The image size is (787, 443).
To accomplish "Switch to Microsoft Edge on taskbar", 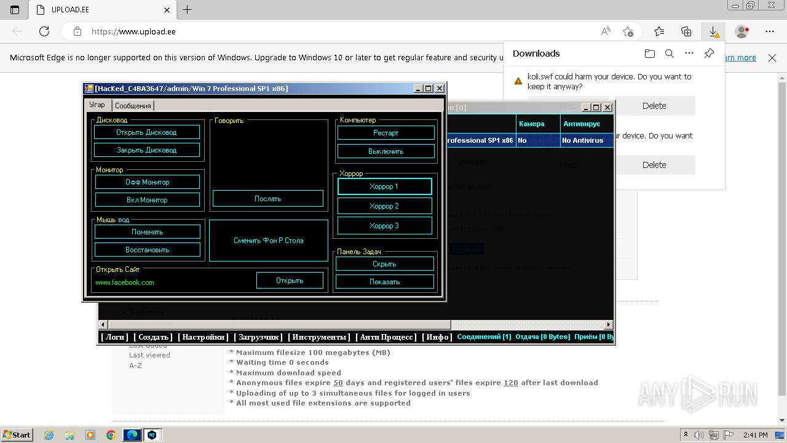I will pos(132,435).
